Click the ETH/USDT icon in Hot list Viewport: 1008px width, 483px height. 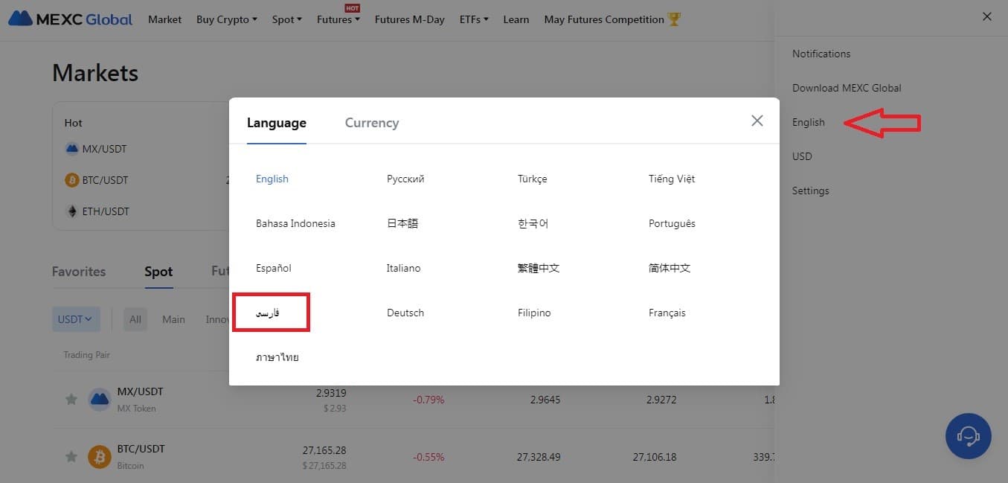[72, 211]
